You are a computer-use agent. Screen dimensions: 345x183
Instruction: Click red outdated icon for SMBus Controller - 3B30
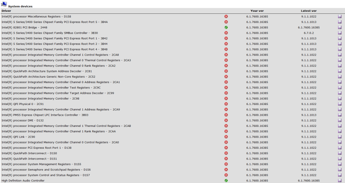pyautogui.click(x=226, y=33)
